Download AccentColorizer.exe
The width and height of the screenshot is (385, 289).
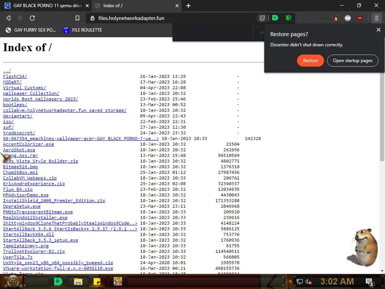click(29, 144)
